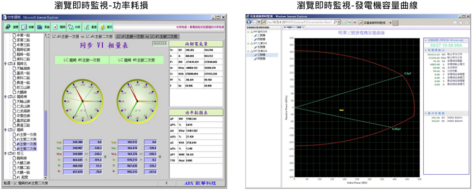Click the green refresh icon beside the address bar
472x190 pixels.
pyautogui.click(x=350, y=22)
